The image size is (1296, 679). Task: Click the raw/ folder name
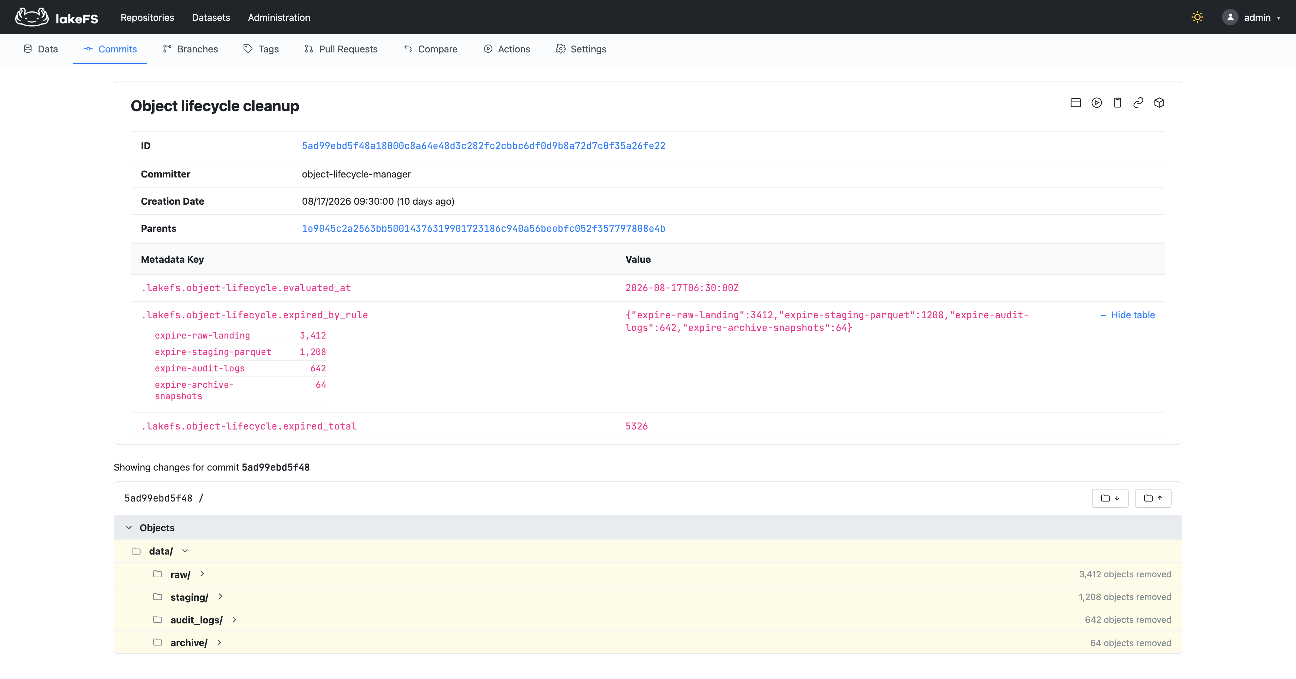[x=180, y=574]
